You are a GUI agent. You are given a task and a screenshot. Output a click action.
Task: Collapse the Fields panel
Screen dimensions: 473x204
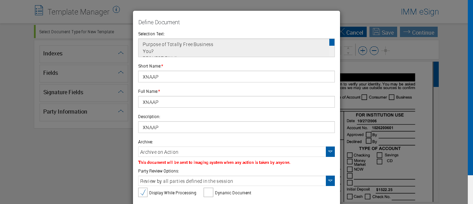tap(121, 73)
